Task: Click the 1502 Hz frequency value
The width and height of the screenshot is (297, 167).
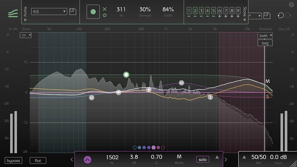Action: click(112, 157)
